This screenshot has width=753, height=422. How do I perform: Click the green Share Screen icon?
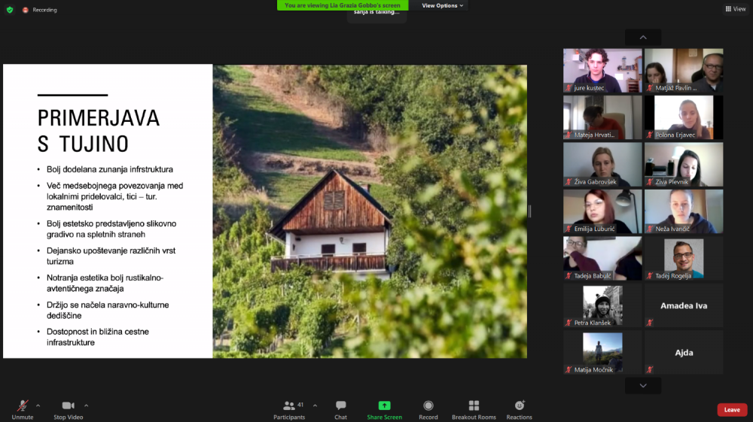click(384, 406)
